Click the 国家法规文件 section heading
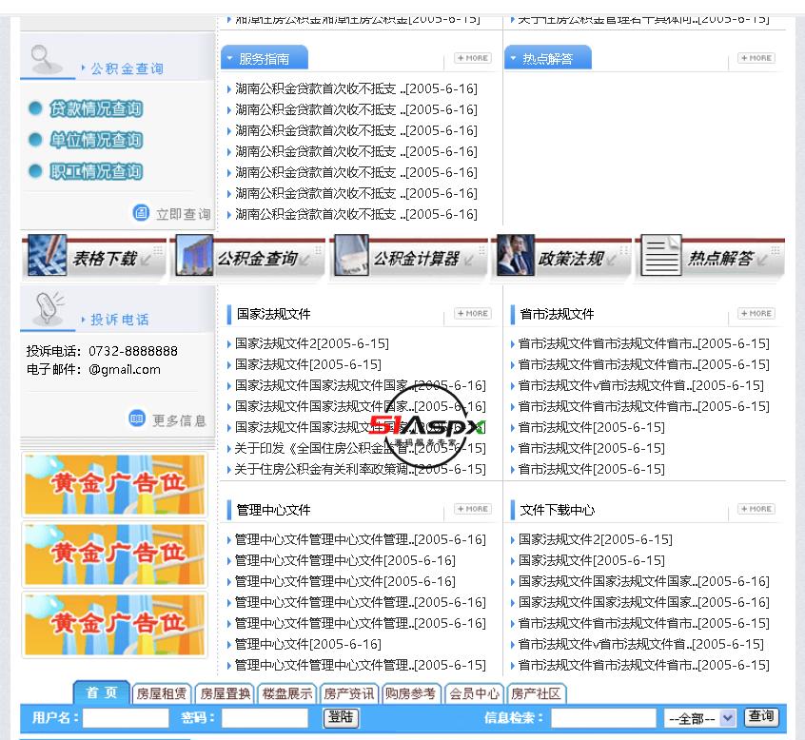Viewport: 805px width, 740px height. pyautogui.click(x=273, y=314)
